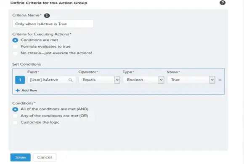Open the Operator Equals dropdown
The width and height of the screenshot is (244, 164).
[99, 80]
